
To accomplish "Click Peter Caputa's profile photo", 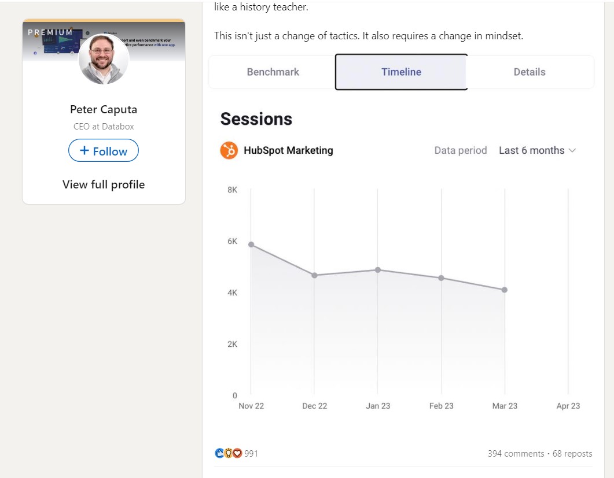I will point(104,60).
